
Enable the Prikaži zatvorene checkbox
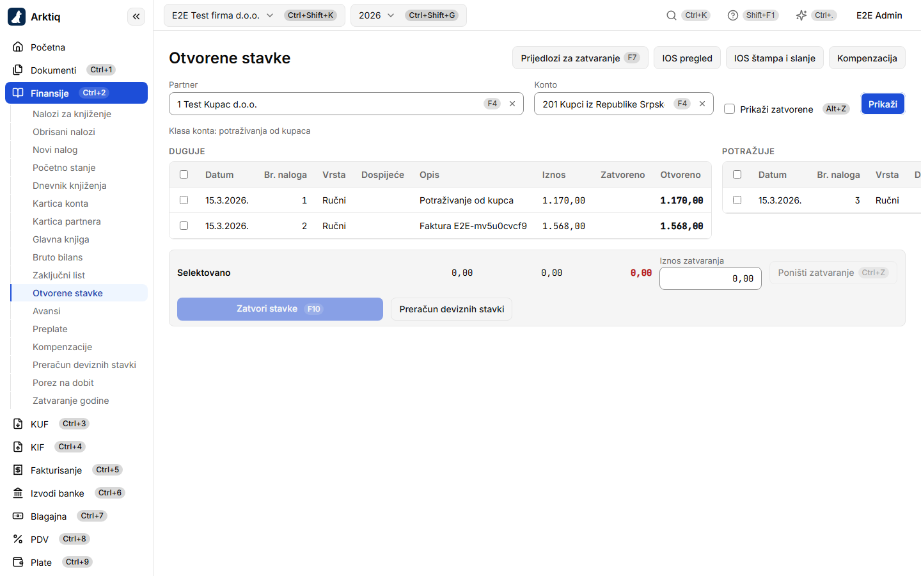(729, 109)
